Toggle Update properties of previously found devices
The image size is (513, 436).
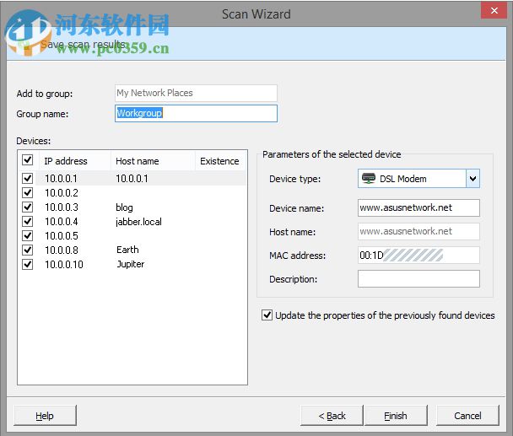tap(267, 315)
